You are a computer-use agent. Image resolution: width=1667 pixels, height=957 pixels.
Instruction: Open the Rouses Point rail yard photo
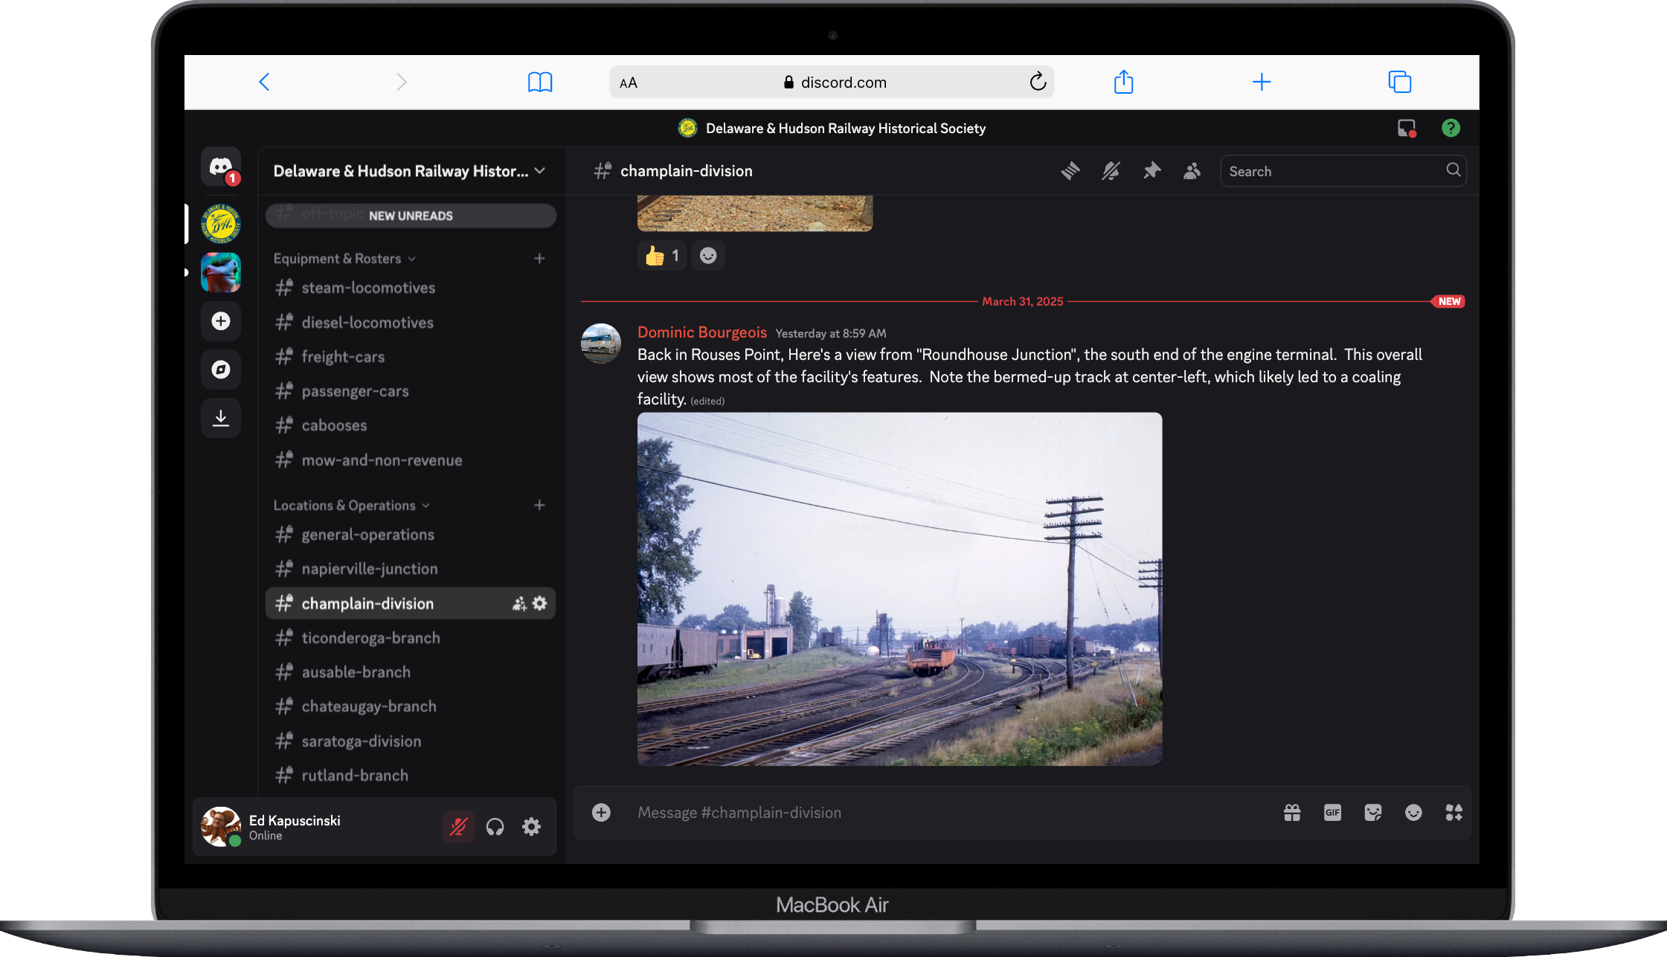899,589
